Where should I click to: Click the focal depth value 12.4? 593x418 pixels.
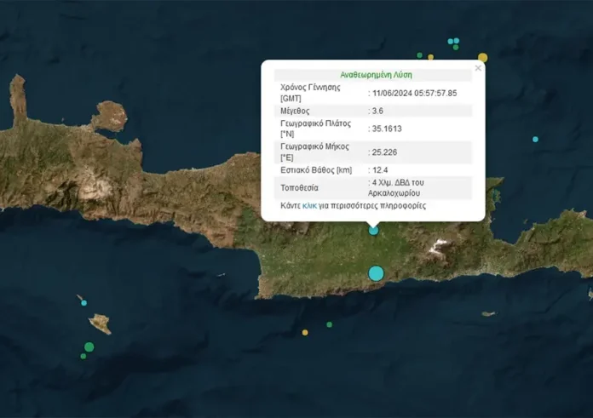[x=380, y=170]
